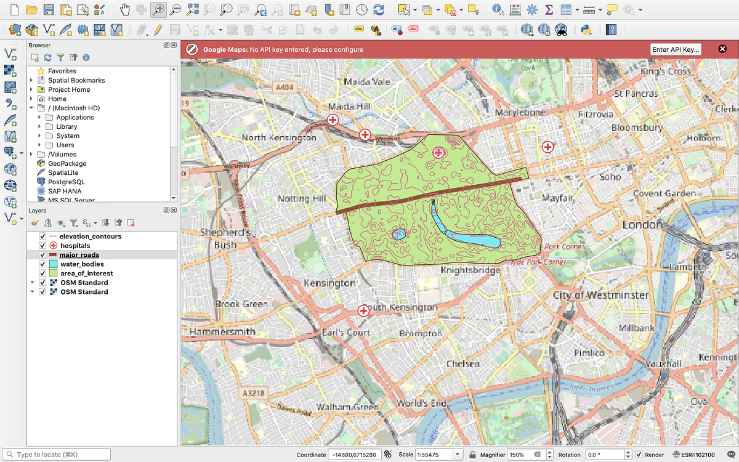Refresh the Browser panel

(x=47, y=57)
